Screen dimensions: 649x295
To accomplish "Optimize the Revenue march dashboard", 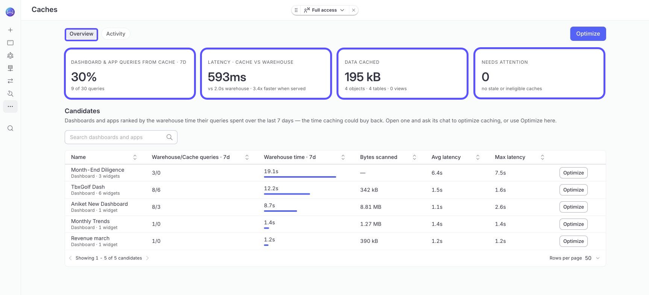I will (x=573, y=241).
